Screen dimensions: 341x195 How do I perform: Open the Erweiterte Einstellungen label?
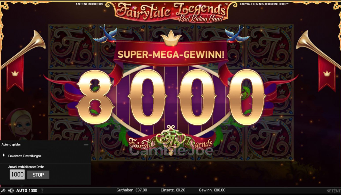click(x=25, y=156)
